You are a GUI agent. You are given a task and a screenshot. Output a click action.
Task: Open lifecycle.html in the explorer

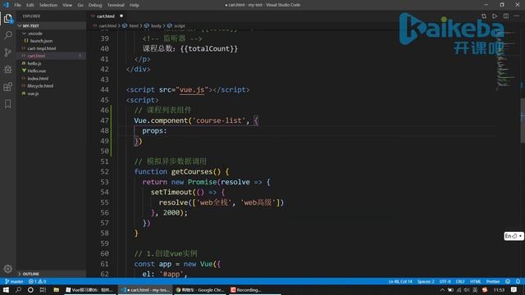[51, 86]
